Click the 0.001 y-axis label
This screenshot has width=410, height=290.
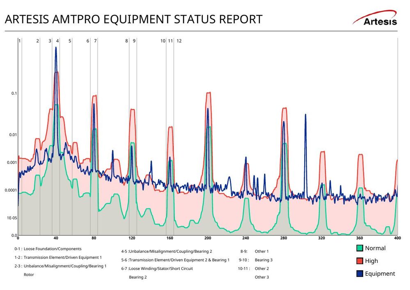tap(12, 162)
